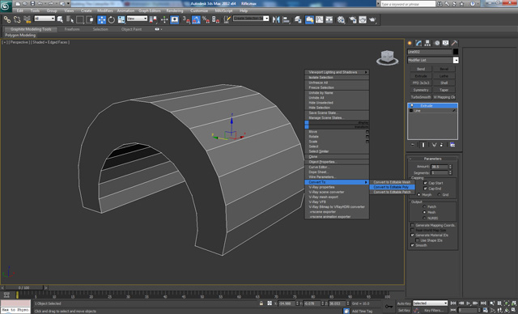Open the Utilities hammer panel tab

point(455,43)
